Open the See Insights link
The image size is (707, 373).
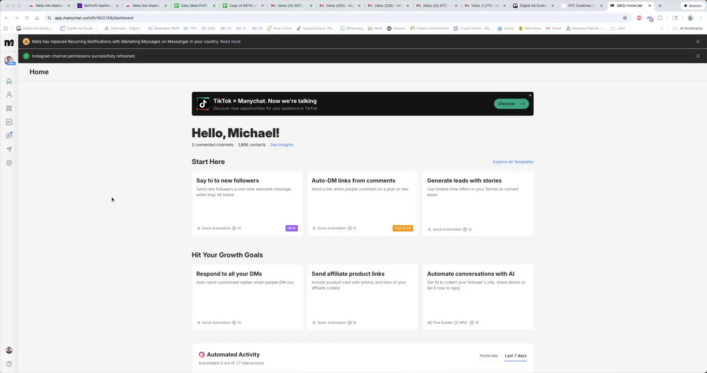[x=282, y=145]
